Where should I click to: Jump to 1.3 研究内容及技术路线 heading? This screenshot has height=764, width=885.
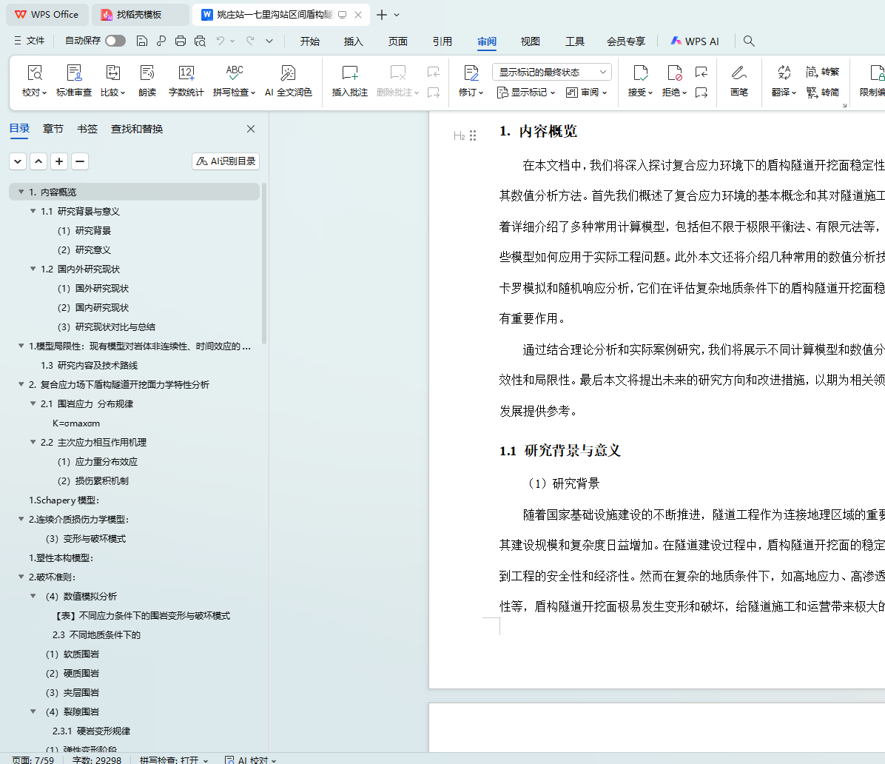pyautogui.click(x=89, y=366)
